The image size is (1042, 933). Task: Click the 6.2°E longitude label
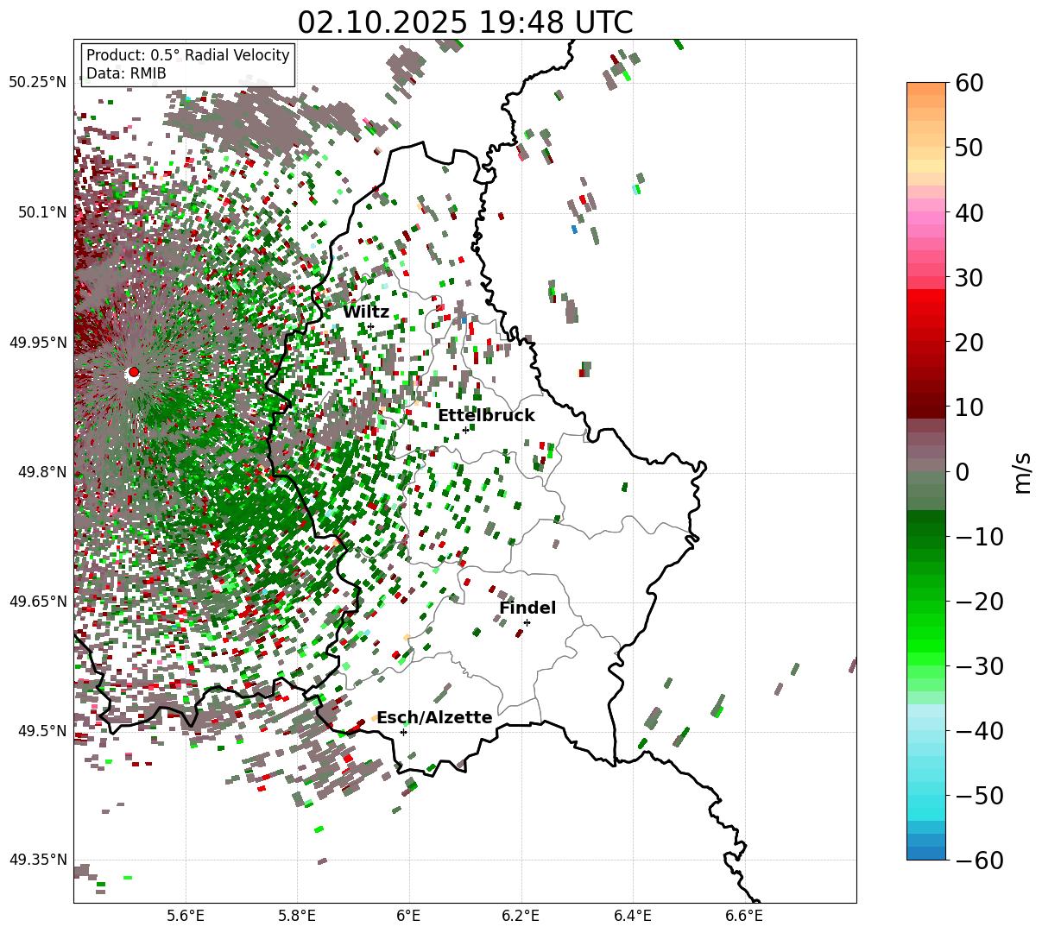(521, 916)
